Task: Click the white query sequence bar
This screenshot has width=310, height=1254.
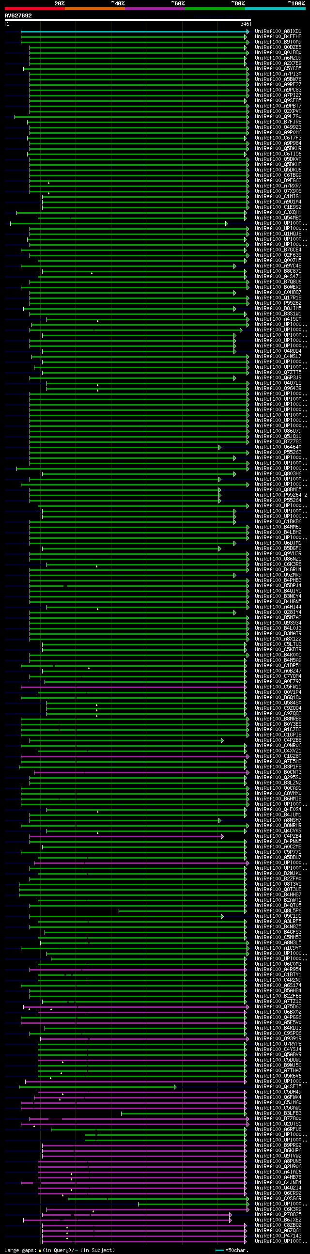Action: point(127,20)
